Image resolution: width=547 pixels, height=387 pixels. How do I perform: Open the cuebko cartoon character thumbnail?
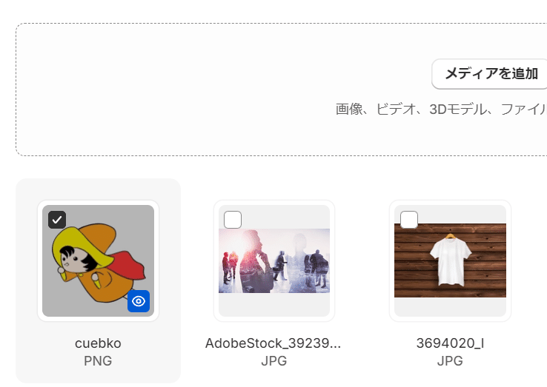[x=98, y=260]
